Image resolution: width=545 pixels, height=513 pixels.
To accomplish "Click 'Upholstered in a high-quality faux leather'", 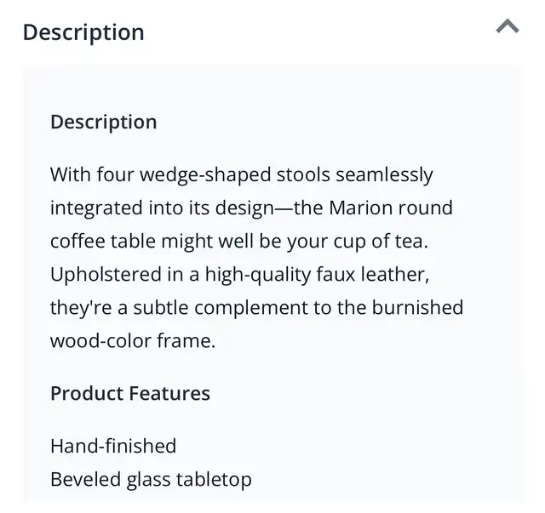I will coord(240,275).
